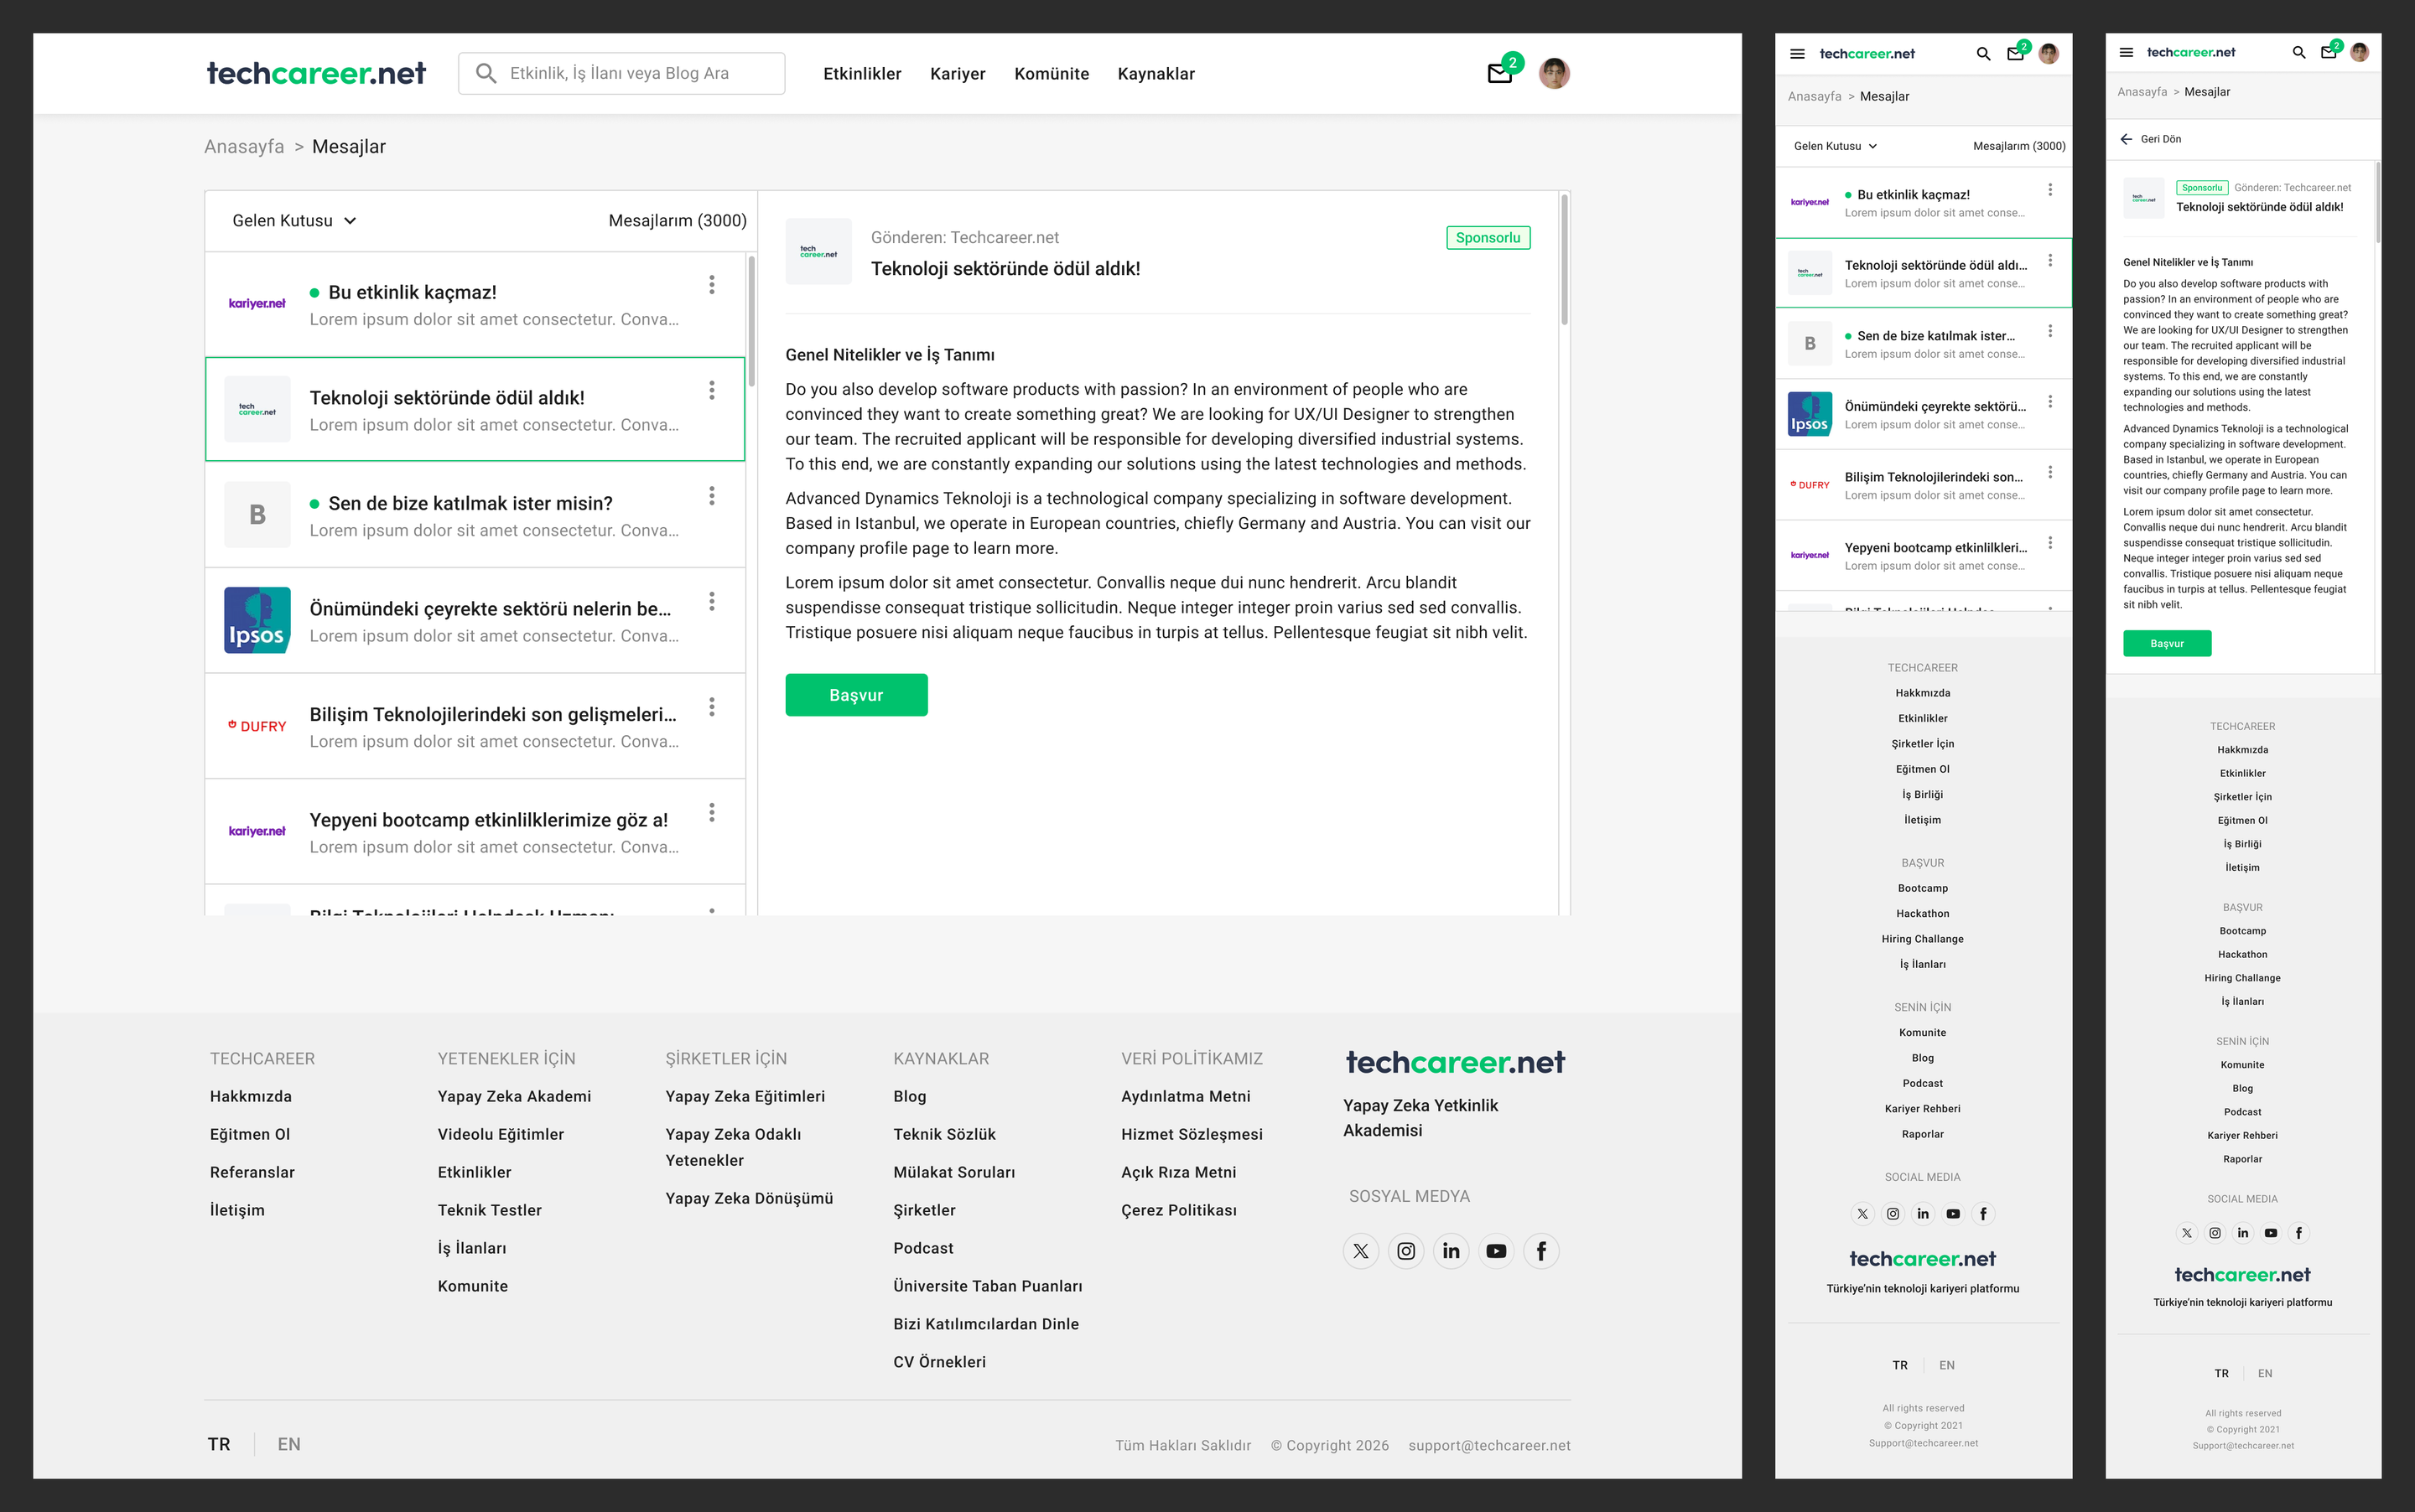Open options menu for 'Bu etkinlik kaçmaz!' desktop message
Viewport: 2415px width, 1512px height.
[x=711, y=285]
